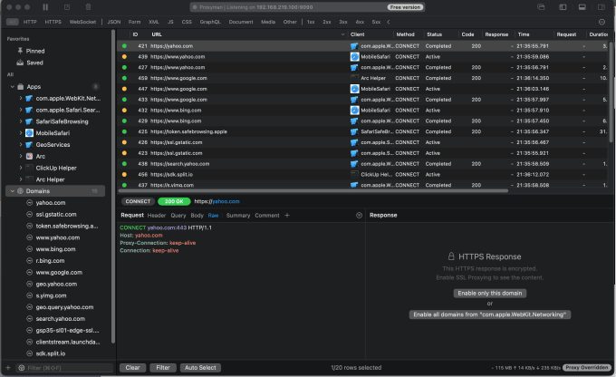Image resolution: width=616 pixels, height=377 pixels.
Task: Click the circular settings icon in Request panel
Action: tap(359, 216)
